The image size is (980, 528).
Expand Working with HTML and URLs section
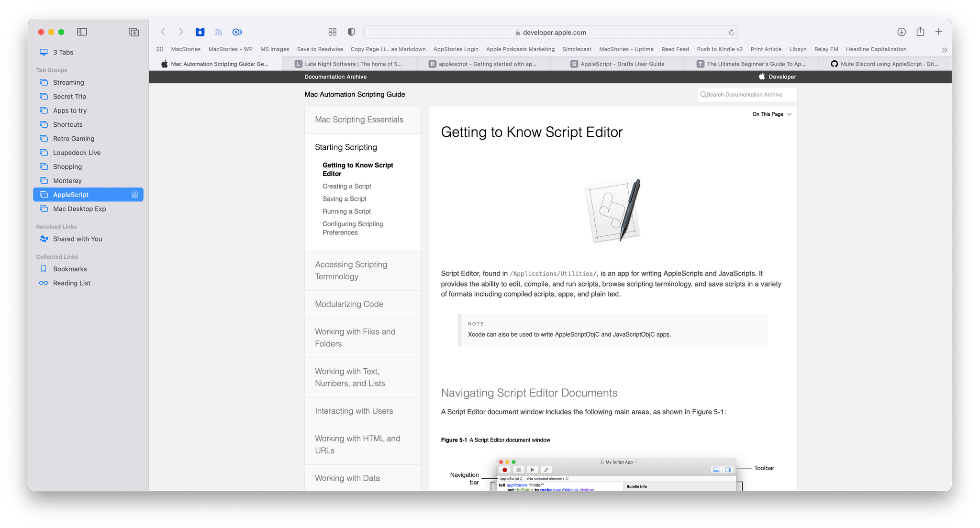point(362,444)
